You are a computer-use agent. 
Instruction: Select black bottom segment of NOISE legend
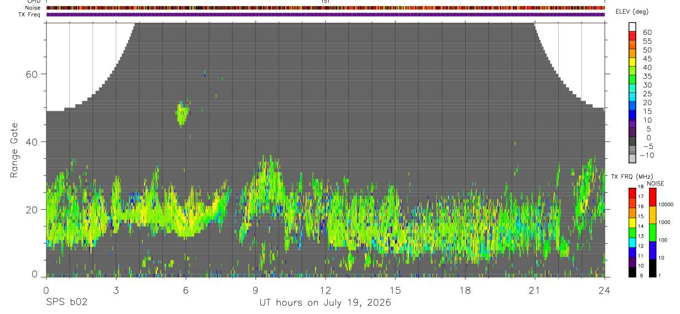pos(652,268)
